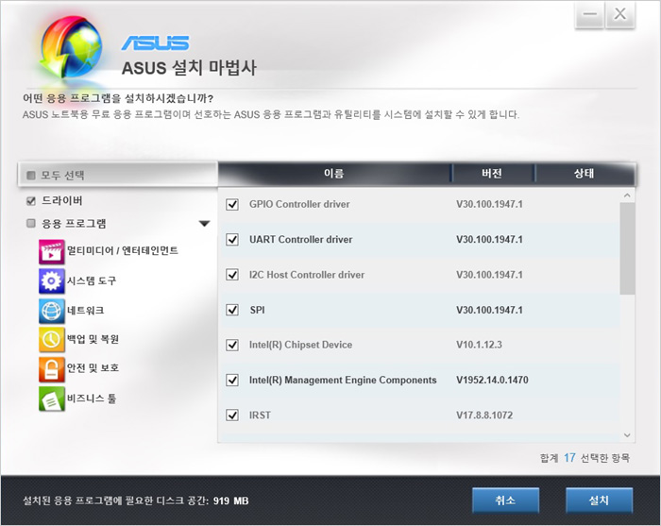Click the scroll up arrow in driver list

[627, 196]
